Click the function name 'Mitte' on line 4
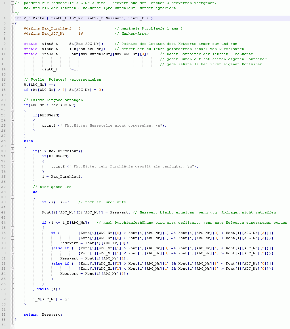 point(39,18)
